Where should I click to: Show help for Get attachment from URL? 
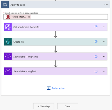[x=96, y=27]
